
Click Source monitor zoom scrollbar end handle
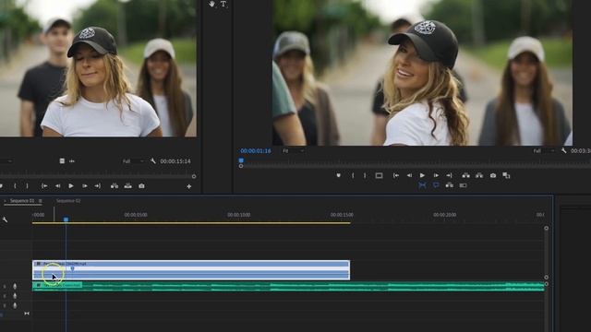point(194,176)
